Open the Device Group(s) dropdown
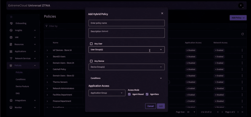Image resolution: width=251 pixels, height=117 pixels. (126, 67)
